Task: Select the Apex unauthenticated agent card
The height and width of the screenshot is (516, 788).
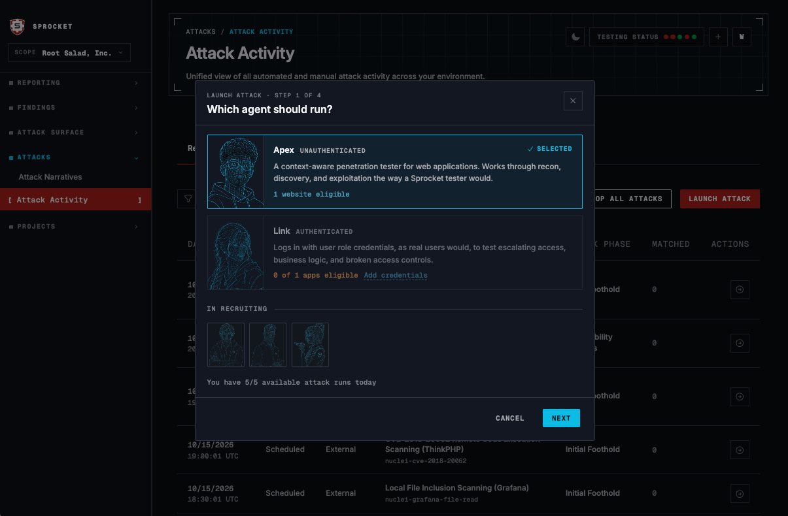Action: [x=394, y=172]
